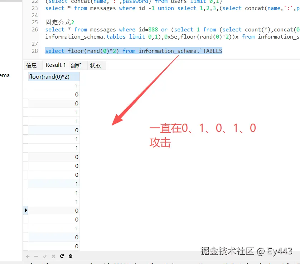Image resolution: width=300 pixels, height=264 pixels.
Task: Select the cell in the arrow-marked row
Action: point(54,210)
